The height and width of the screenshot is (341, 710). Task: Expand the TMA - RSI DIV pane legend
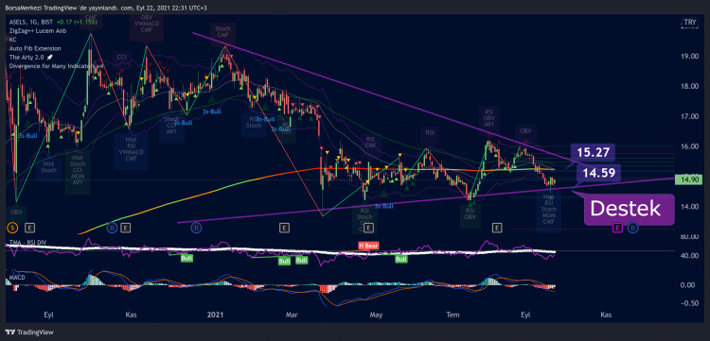27,245
